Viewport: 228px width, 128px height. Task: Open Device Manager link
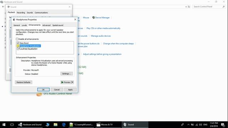pos(102,17)
